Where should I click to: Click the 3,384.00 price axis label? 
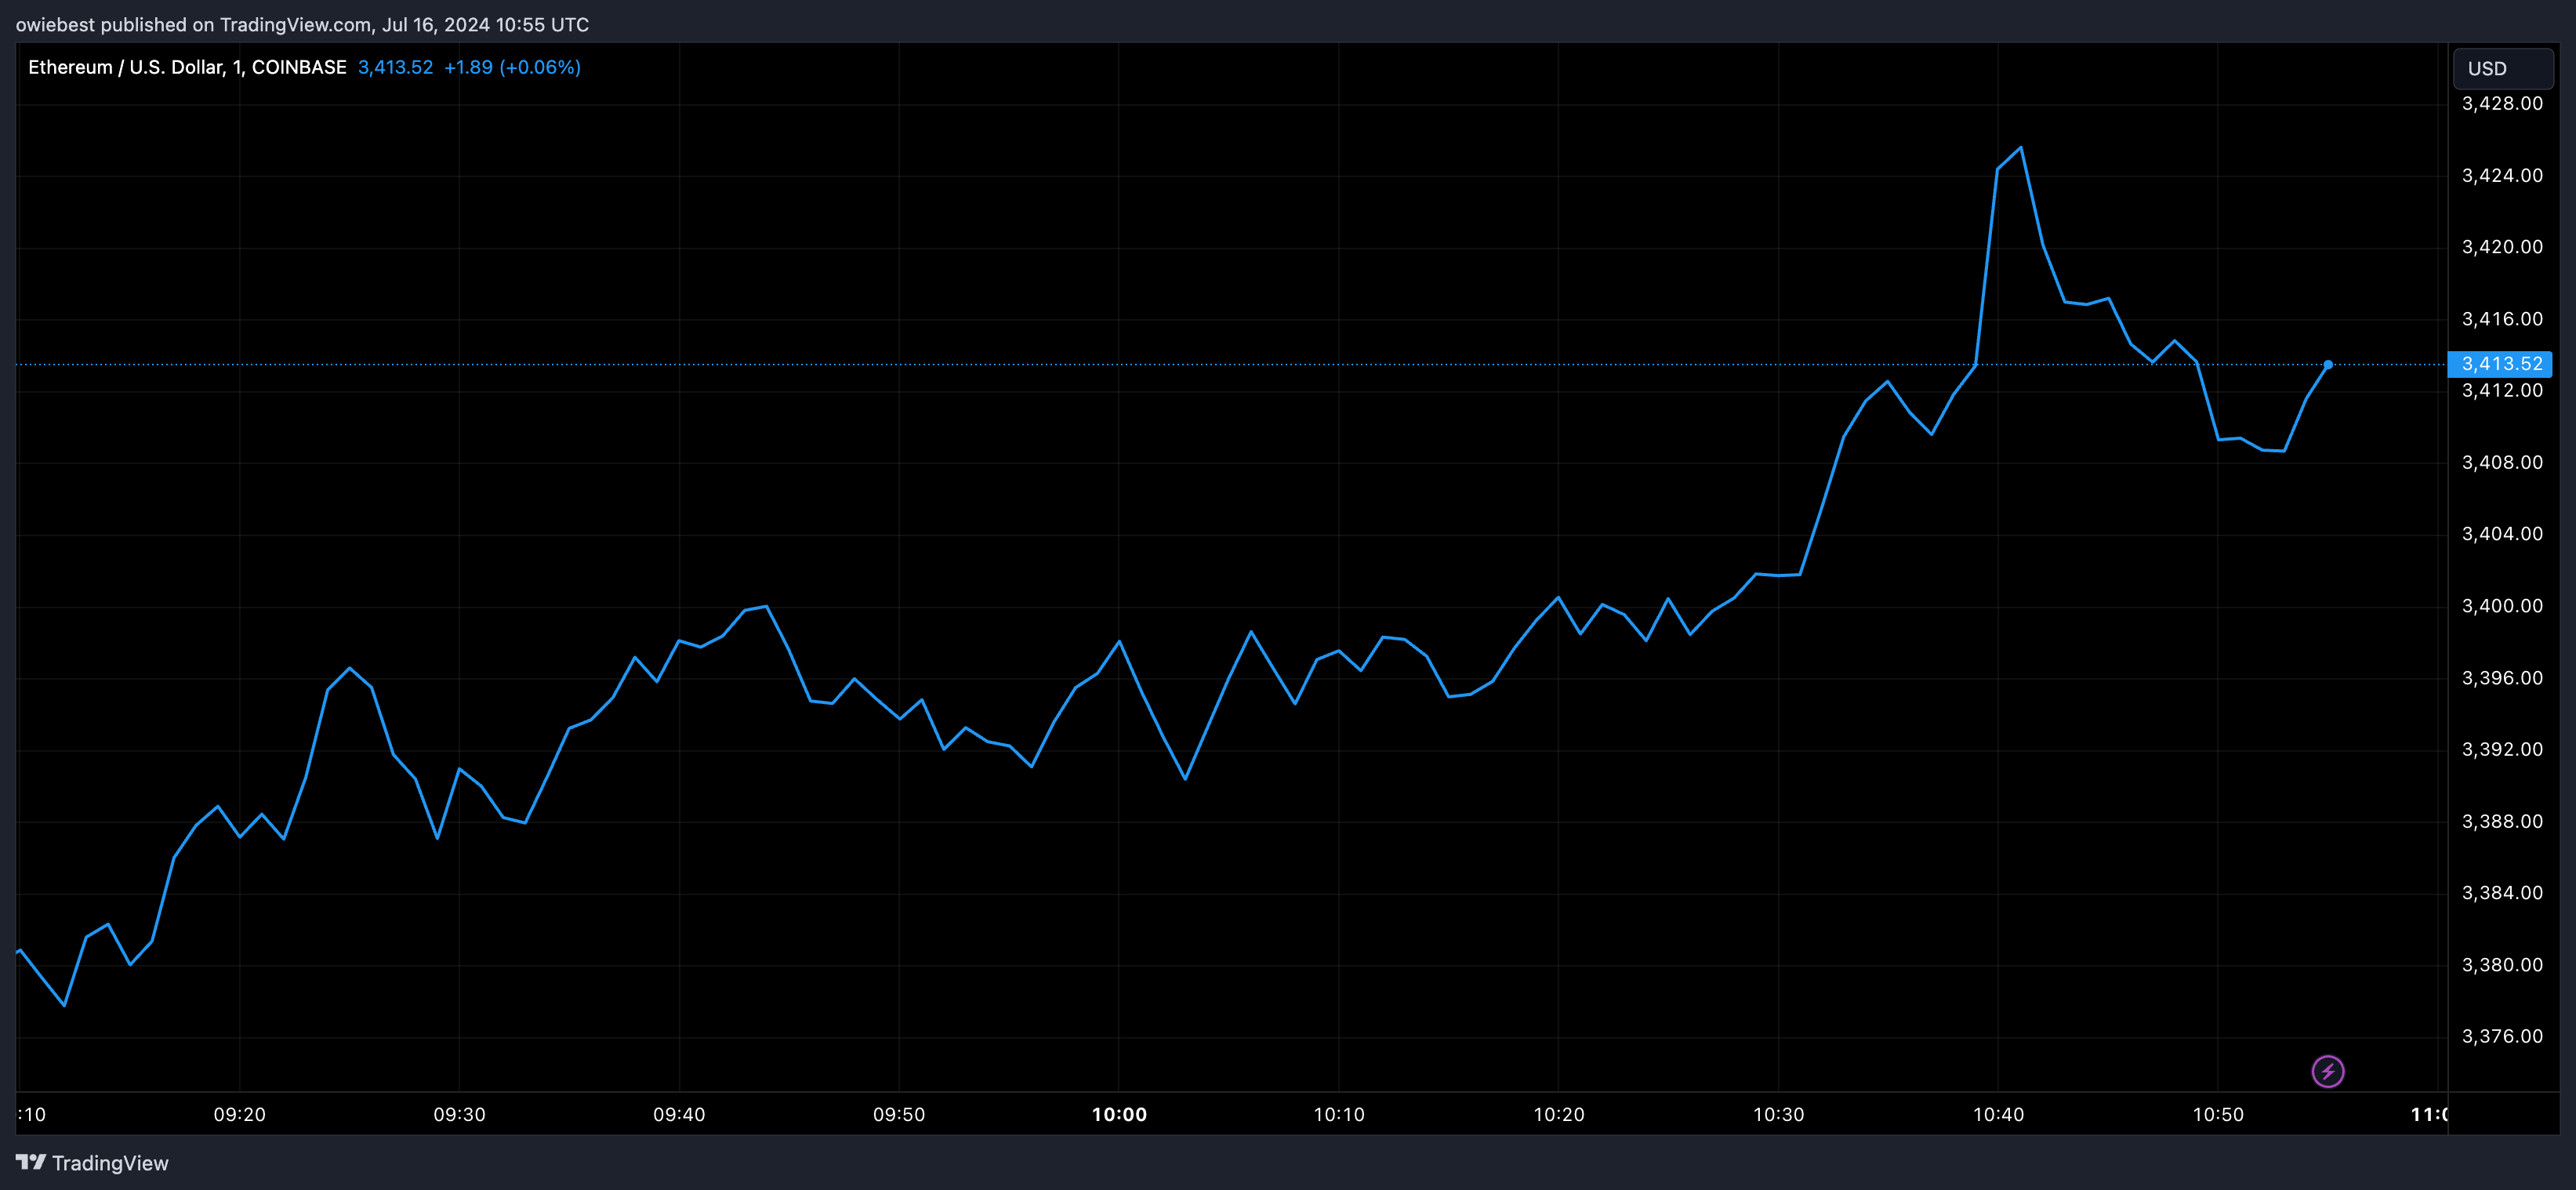click(2502, 893)
